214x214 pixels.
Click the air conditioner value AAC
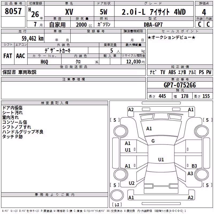21,56
